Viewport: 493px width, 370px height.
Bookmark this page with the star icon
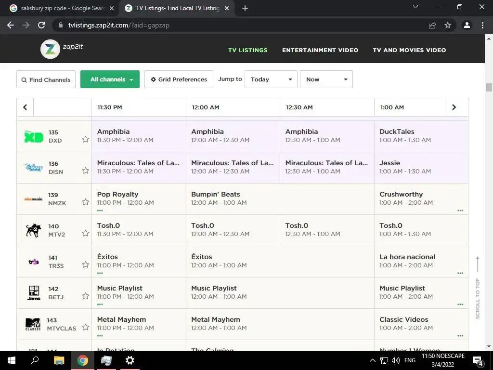[448, 25]
